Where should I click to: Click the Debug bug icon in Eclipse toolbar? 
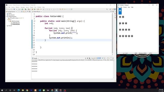coord(19,9)
